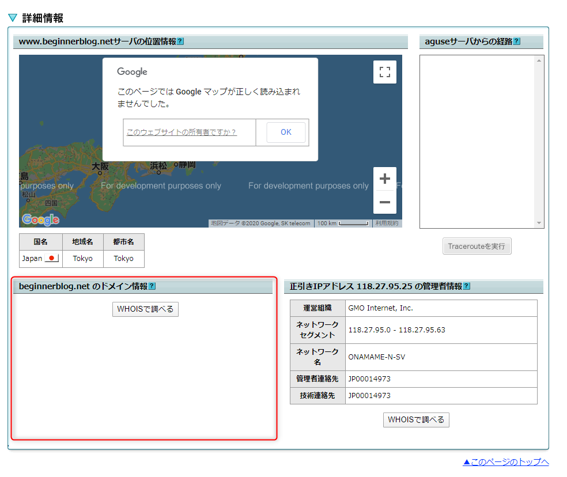Select the GMO Internet, Inc. cell
This screenshot has height=477, width=567.
(x=441, y=308)
